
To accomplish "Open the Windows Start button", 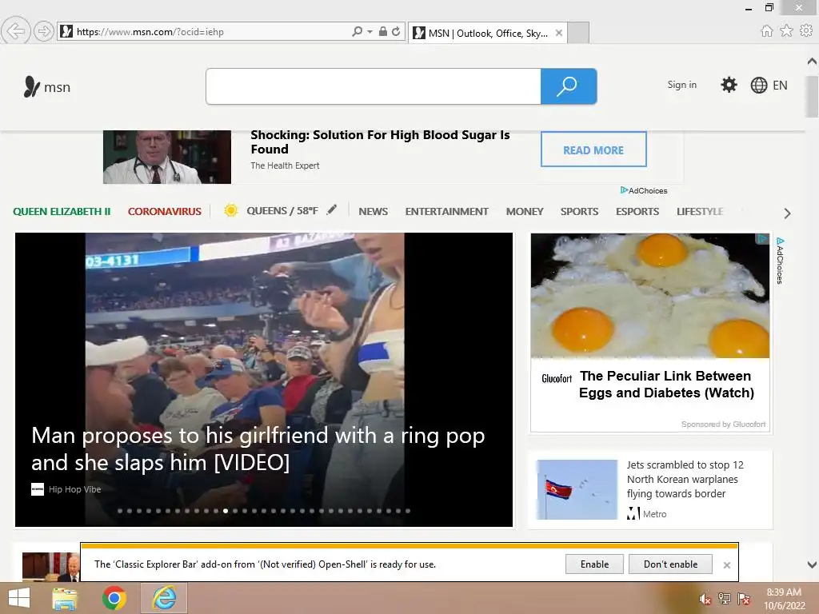I will point(19,598).
